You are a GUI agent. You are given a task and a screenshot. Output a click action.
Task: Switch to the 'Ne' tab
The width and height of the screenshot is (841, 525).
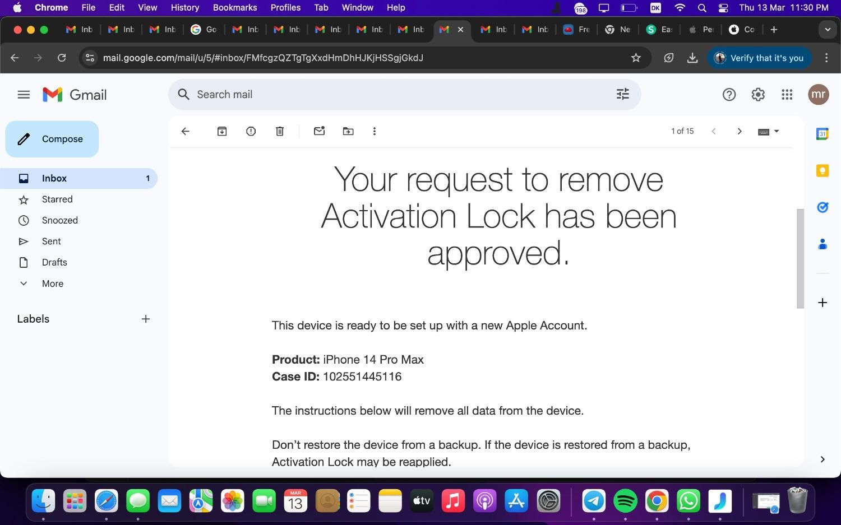tap(617, 30)
